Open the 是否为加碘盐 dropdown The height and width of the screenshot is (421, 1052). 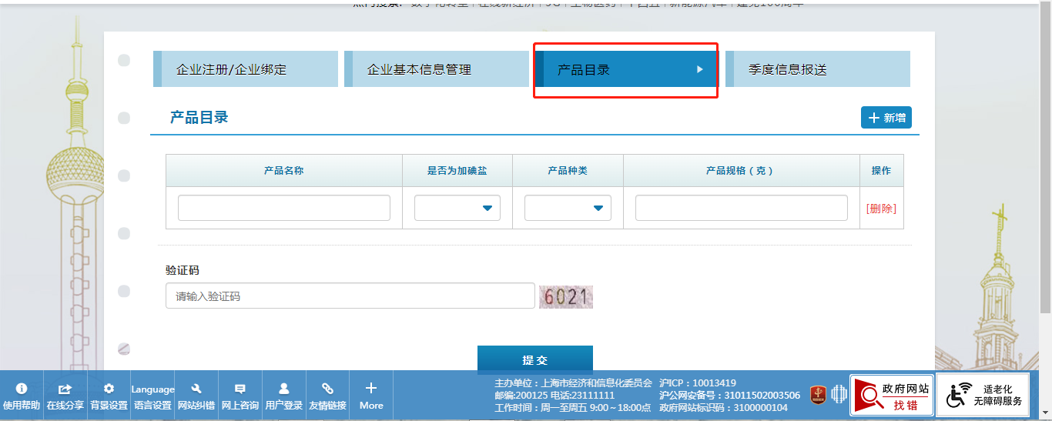457,208
